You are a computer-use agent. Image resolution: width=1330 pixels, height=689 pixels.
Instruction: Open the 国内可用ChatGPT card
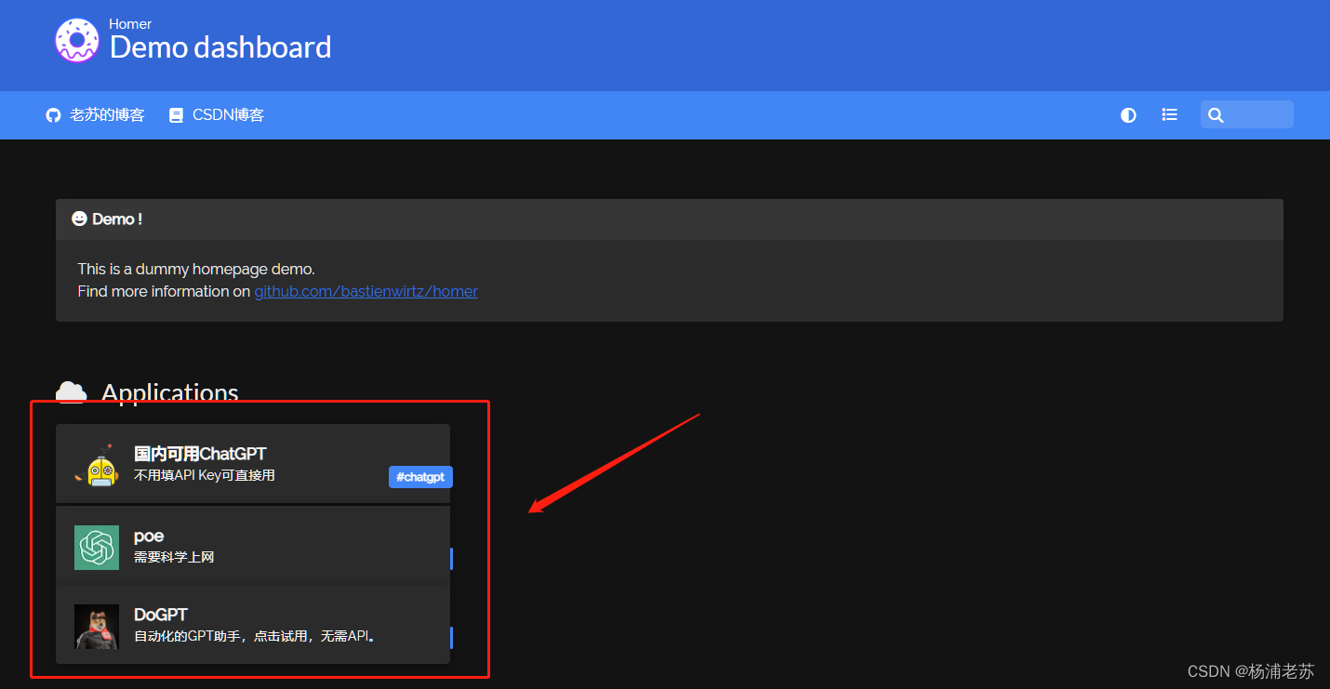(253, 463)
